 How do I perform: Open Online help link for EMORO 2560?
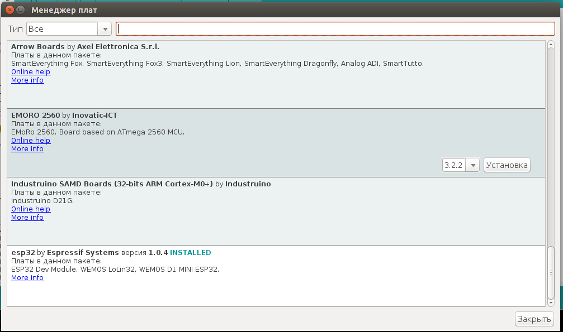click(x=31, y=141)
